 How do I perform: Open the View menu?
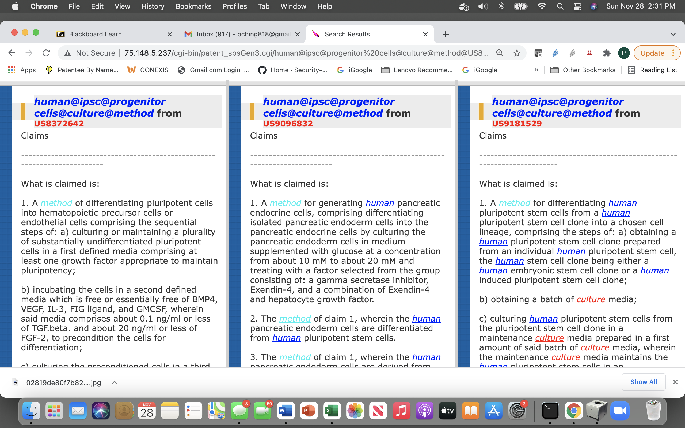coord(122,6)
